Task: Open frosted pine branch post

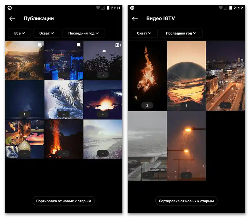Action: (64, 100)
